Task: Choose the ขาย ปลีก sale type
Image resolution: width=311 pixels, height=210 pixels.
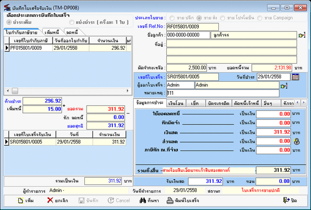Action: [172, 18]
